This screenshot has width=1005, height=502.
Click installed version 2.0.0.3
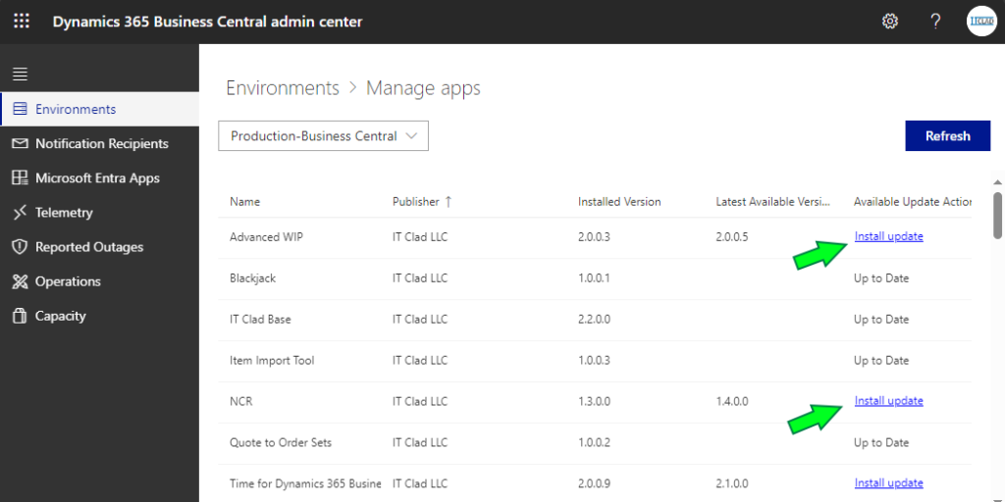(x=594, y=237)
